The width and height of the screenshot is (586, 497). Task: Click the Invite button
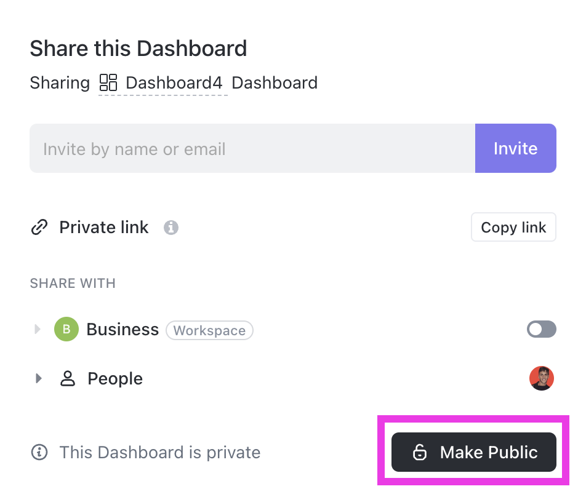coord(516,148)
